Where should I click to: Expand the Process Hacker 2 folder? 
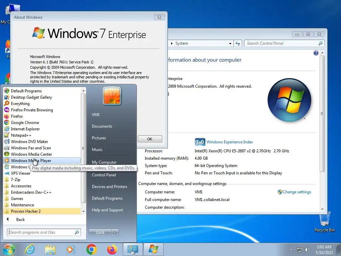[x=42, y=211]
